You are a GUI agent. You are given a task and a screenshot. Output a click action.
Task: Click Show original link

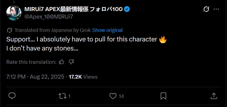[x=107, y=30]
